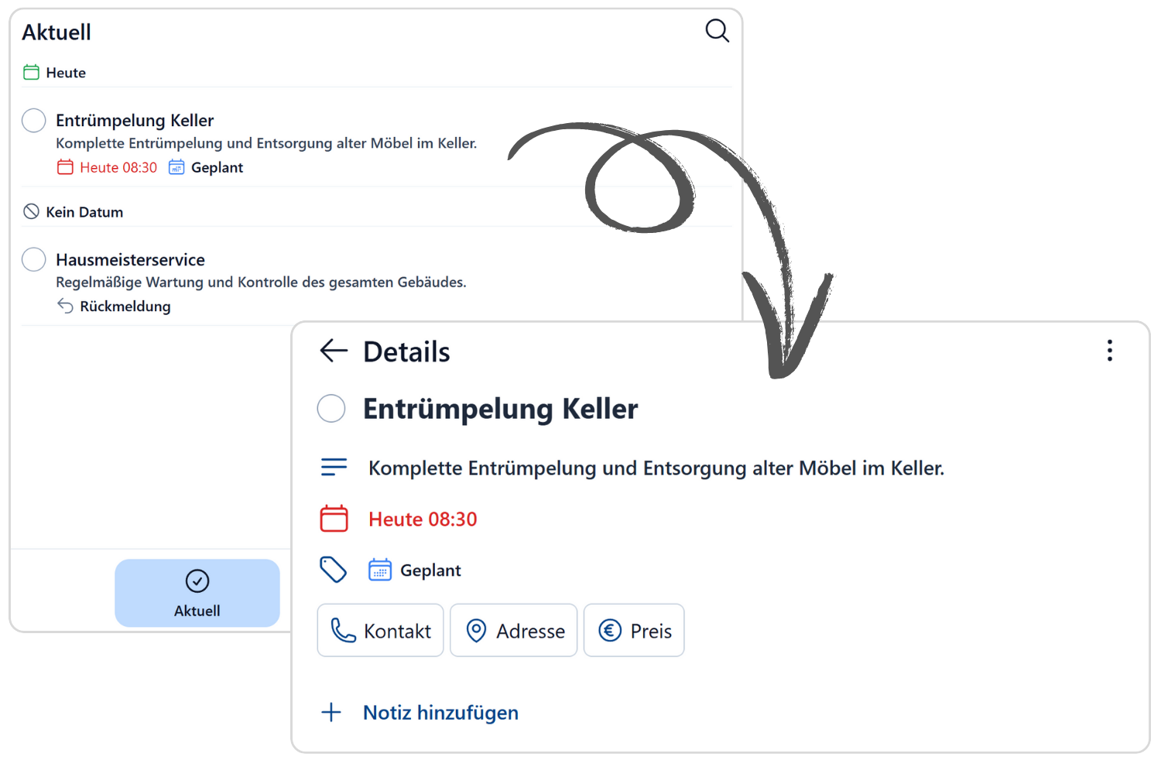Open the Hausmeisterservice task title

[x=130, y=260]
